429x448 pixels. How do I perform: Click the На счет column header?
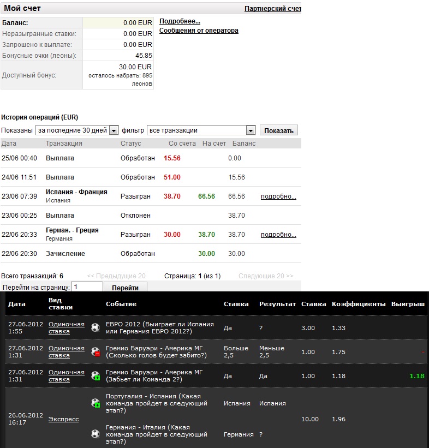coord(214,144)
